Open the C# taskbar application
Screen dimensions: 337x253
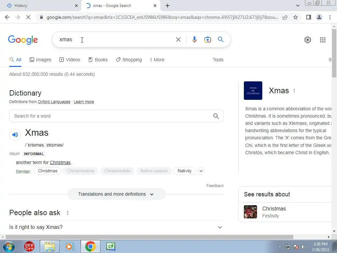click(111, 246)
